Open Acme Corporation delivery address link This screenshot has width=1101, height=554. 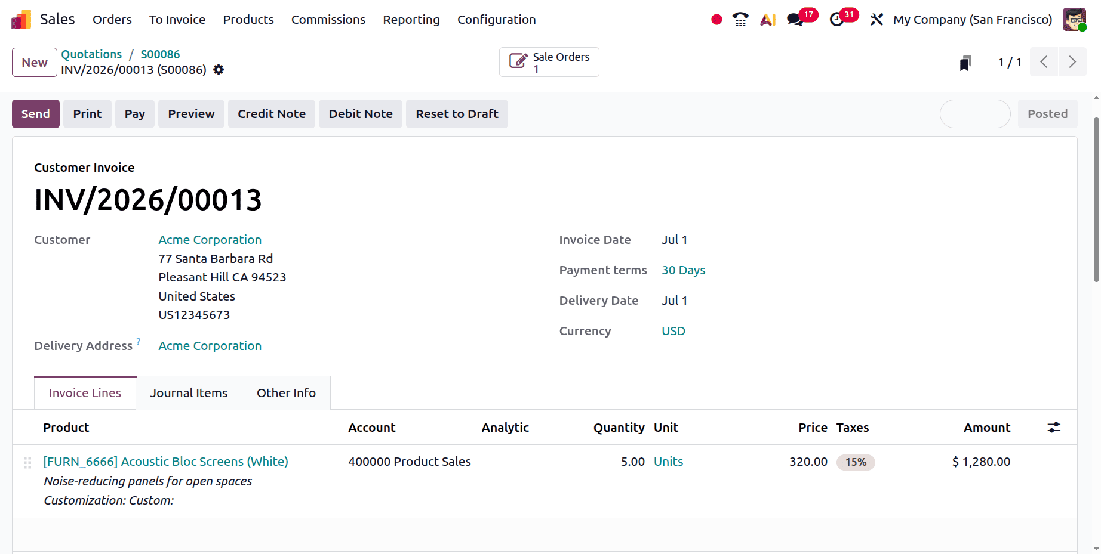click(x=210, y=346)
